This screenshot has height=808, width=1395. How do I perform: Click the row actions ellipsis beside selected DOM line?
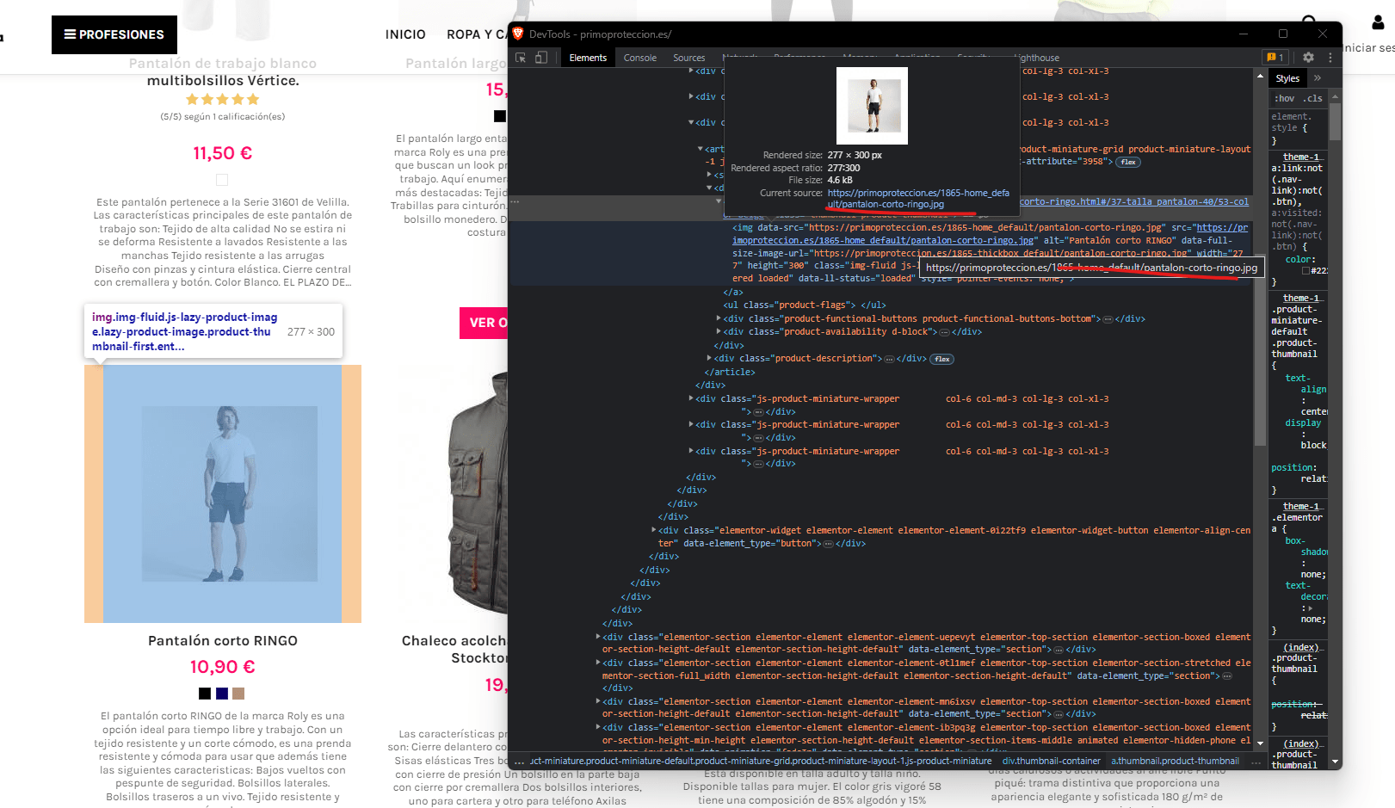[x=515, y=201]
